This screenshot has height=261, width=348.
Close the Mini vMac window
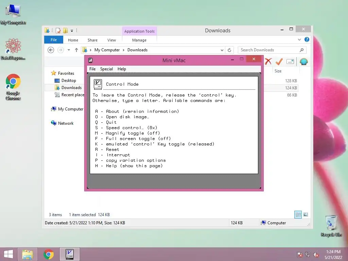(x=254, y=59)
